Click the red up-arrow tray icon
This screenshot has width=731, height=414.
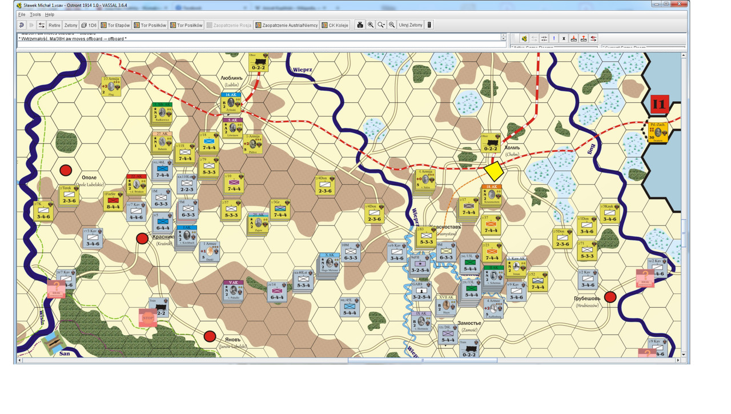point(584,38)
